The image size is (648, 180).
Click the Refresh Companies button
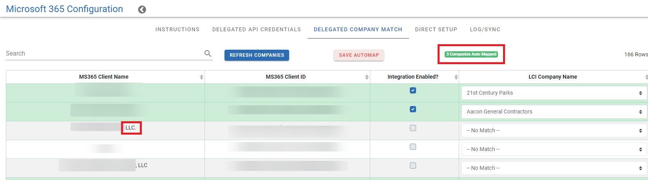(x=257, y=55)
